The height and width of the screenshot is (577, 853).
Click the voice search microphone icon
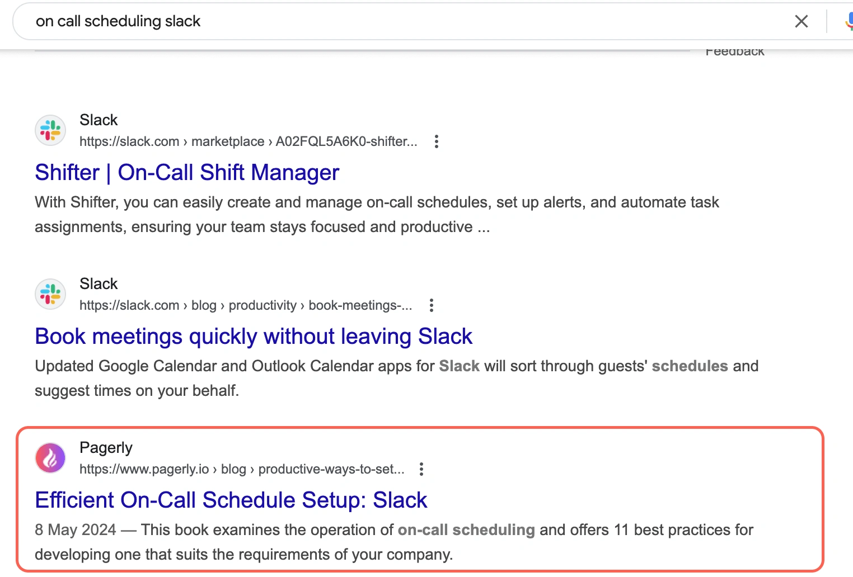tap(849, 21)
